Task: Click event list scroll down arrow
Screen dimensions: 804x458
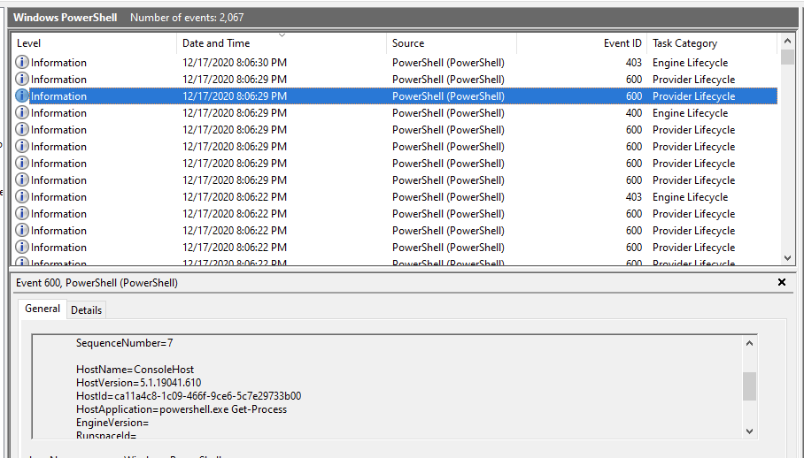Action: pyautogui.click(x=787, y=258)
